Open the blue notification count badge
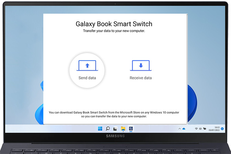The width and height of the screenshot is (231, 154). pos(222,129)
